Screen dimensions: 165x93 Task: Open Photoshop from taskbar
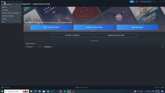tap(52, 91)
